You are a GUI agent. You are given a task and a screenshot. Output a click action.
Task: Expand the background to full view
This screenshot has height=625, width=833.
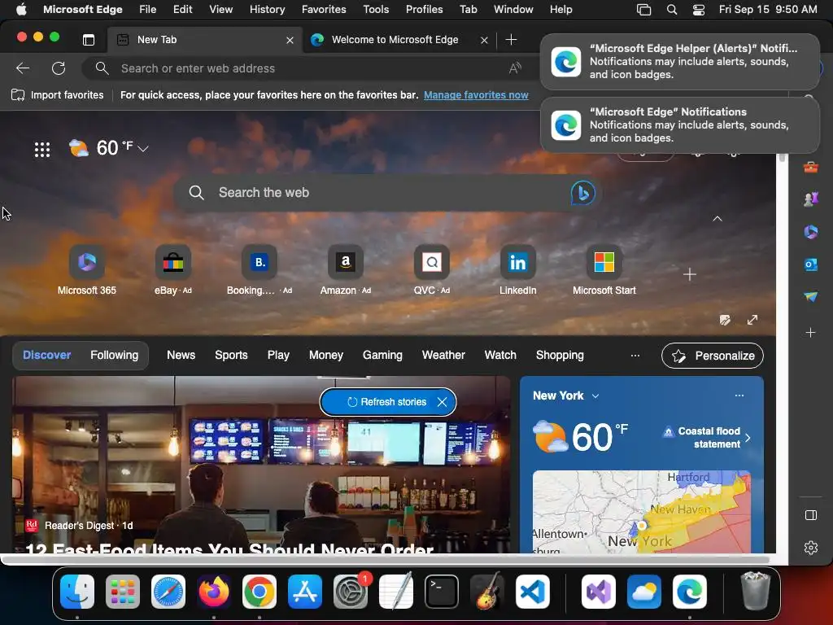(x=752, y=320)
